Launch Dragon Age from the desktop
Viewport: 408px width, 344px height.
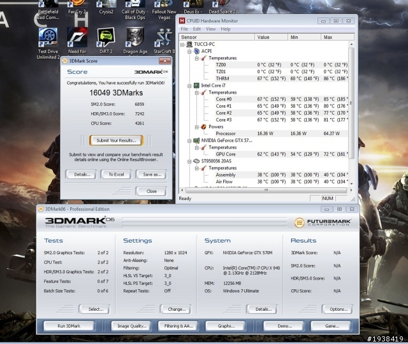135,41
